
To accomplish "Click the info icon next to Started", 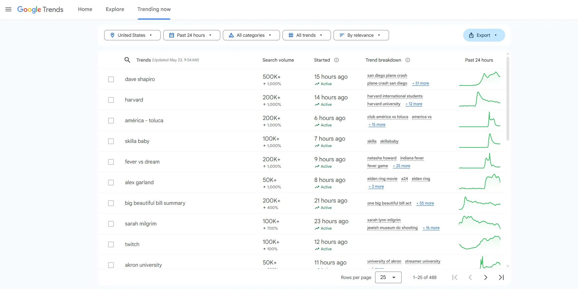I will tap(336, 60).
